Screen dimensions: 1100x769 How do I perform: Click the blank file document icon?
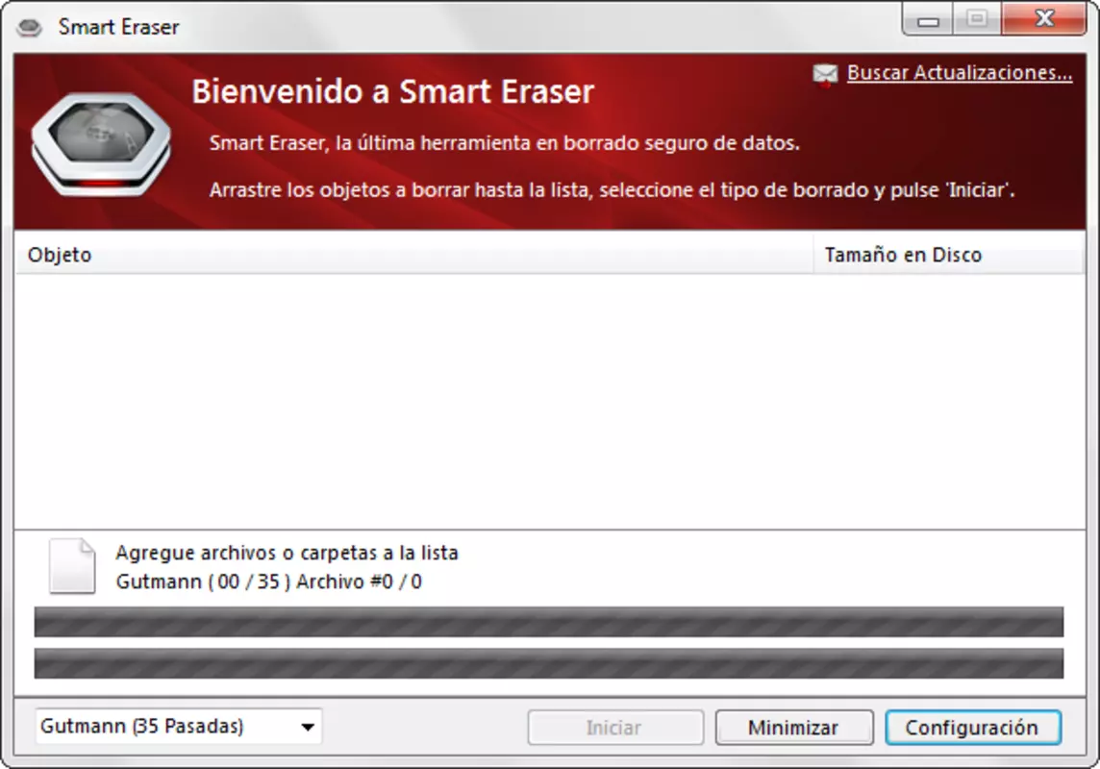[71, 566]
